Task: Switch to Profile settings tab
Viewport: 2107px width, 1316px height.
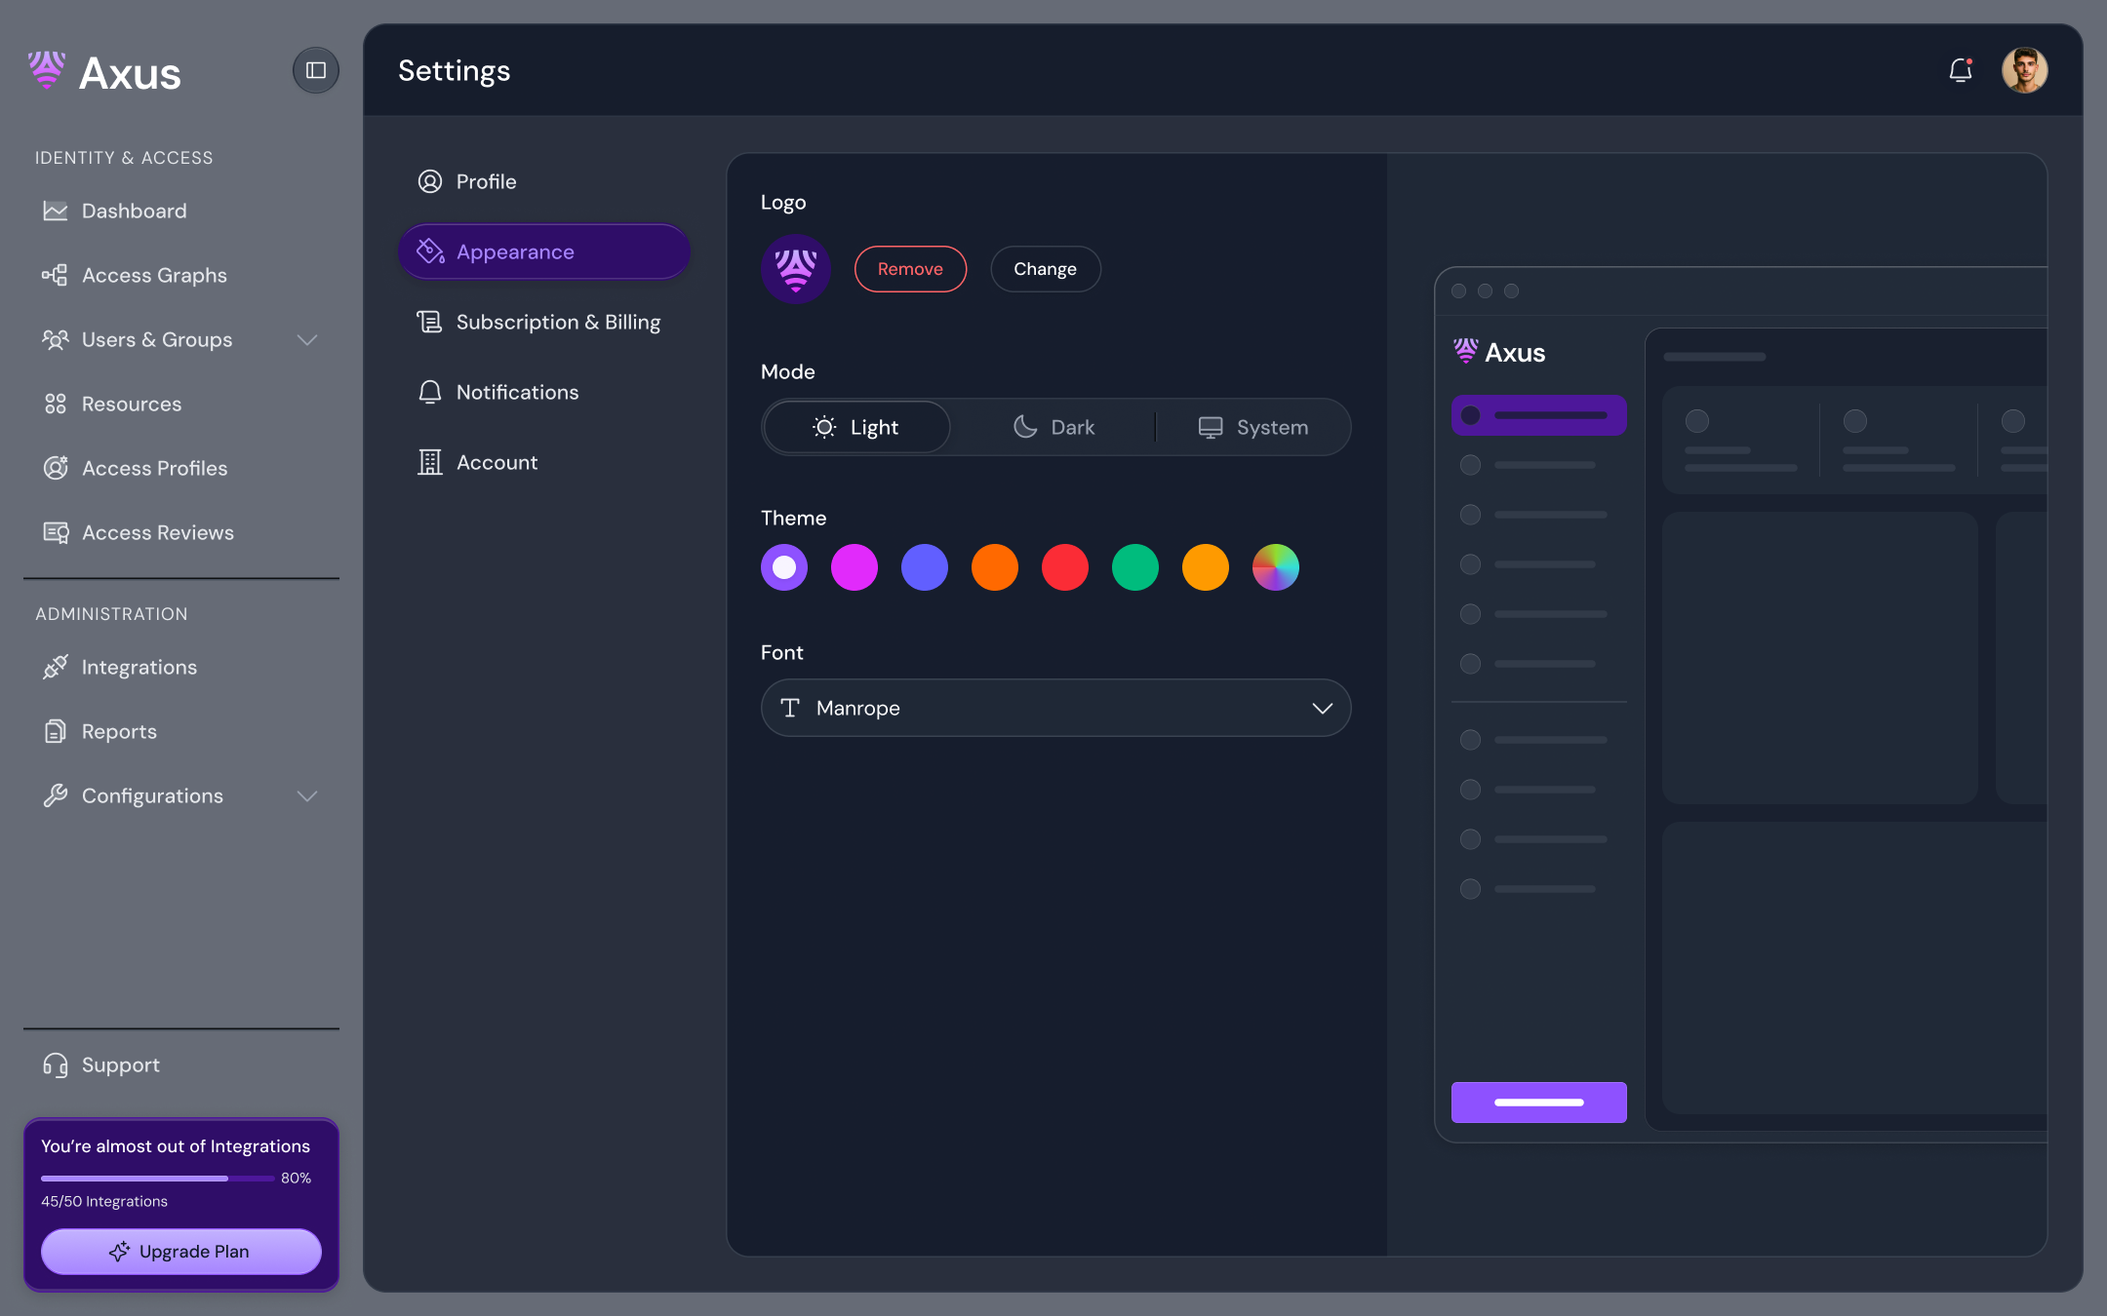Action: (486, 181)
